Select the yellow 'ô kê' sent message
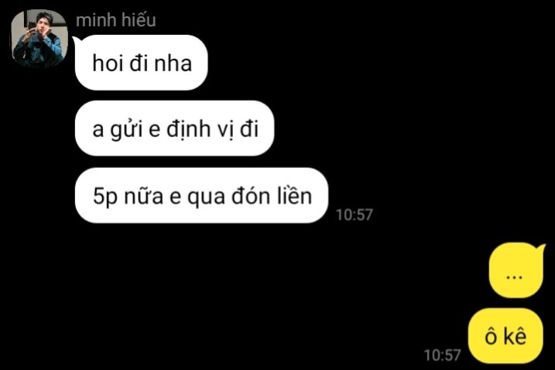This screenshot has width=555, height=370. click(505, 336)
